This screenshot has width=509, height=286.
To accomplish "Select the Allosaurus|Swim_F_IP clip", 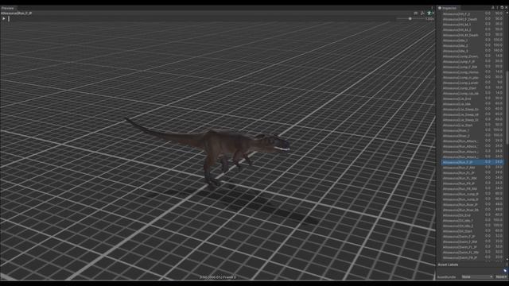I will (472, 237).
